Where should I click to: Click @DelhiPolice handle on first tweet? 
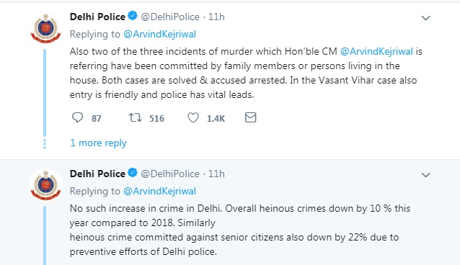coord(170,17)
